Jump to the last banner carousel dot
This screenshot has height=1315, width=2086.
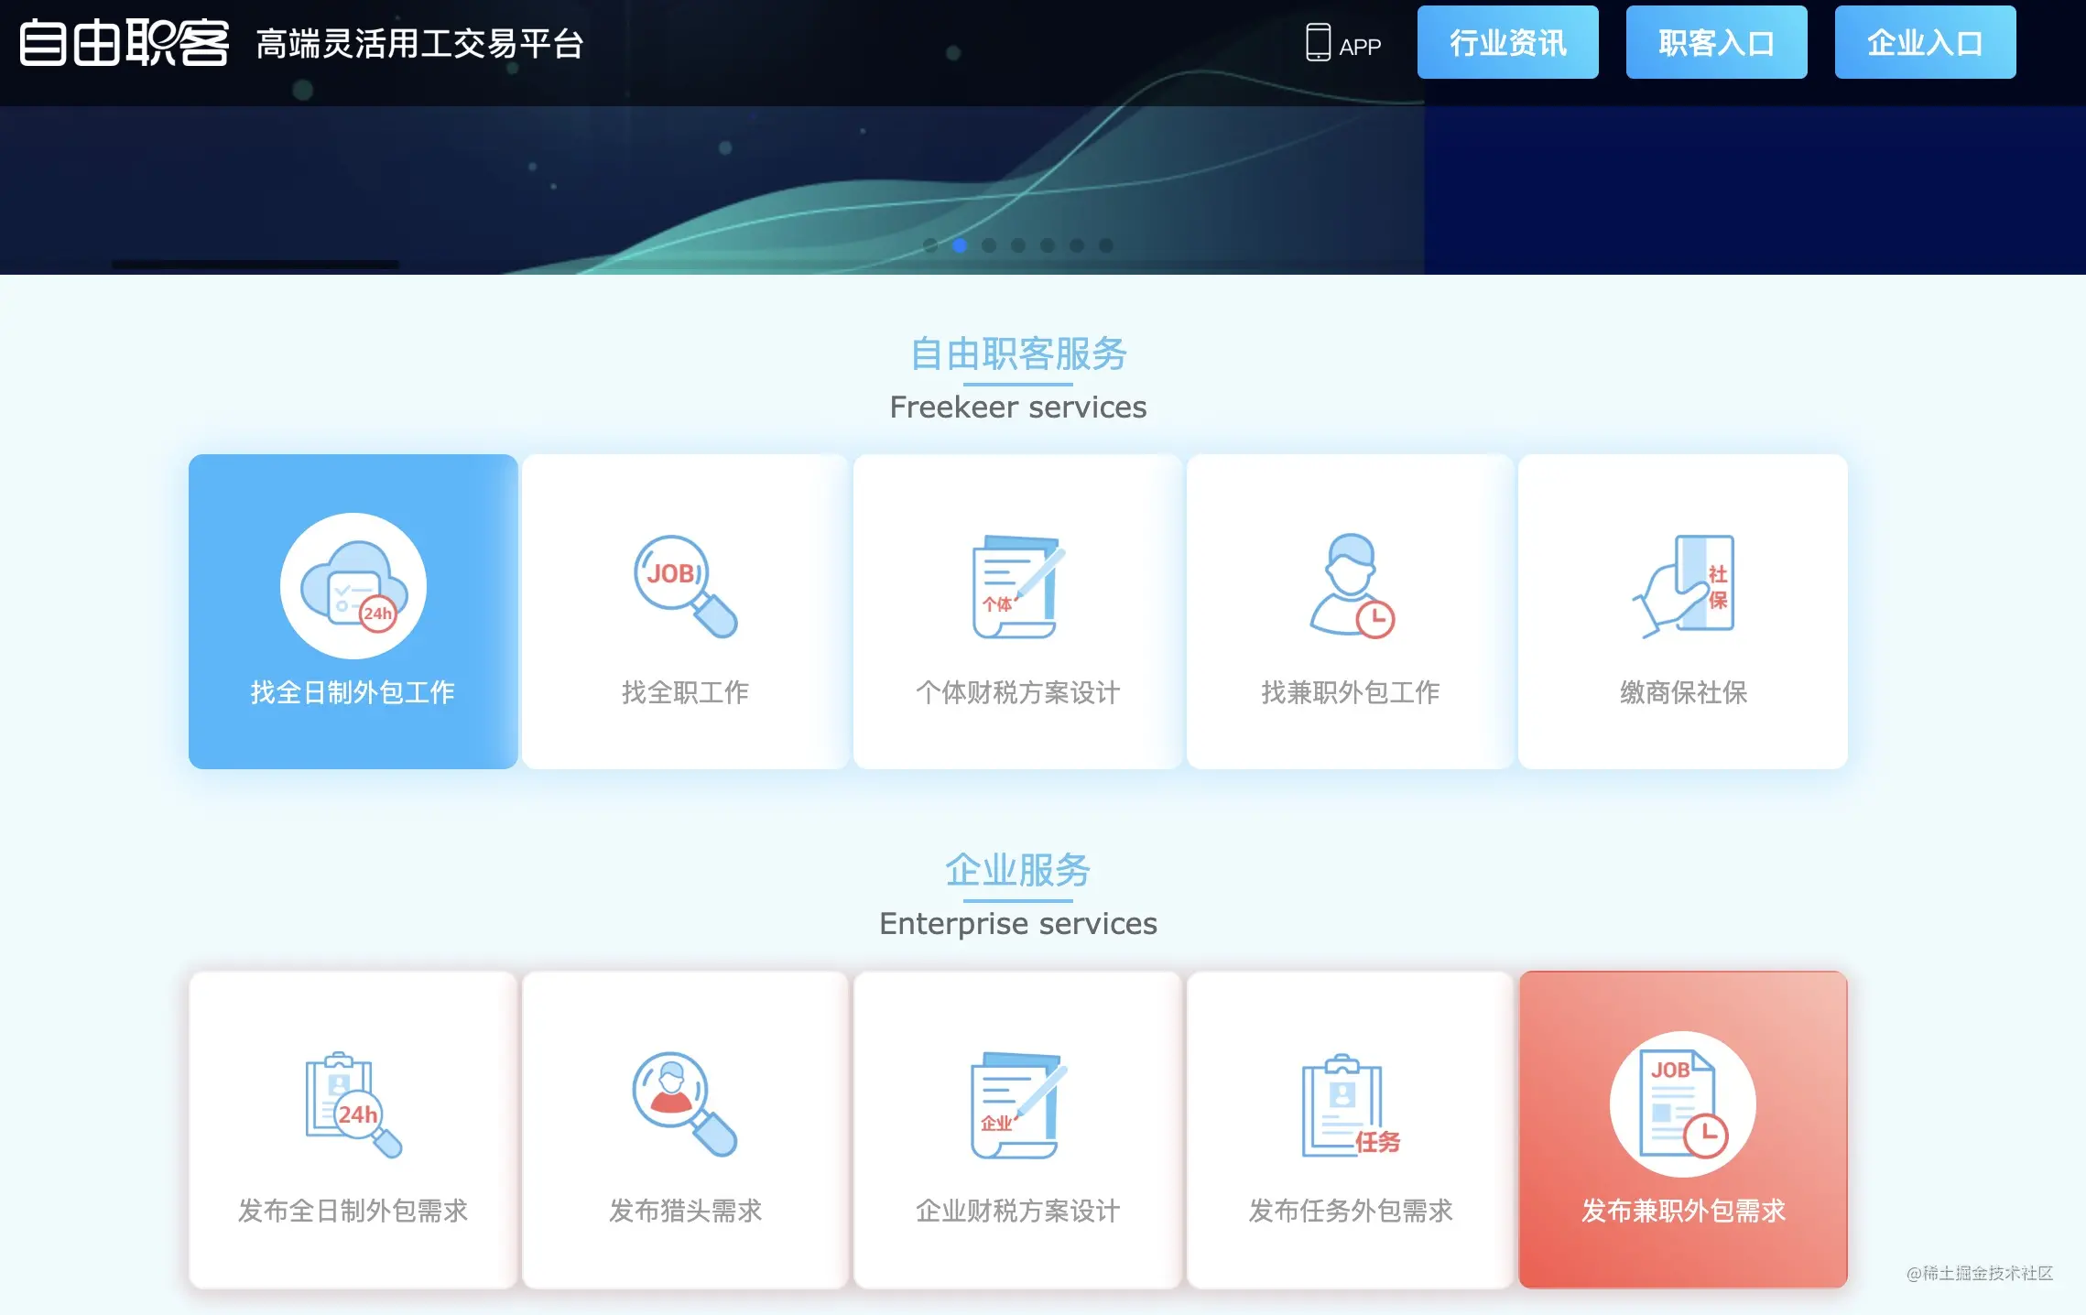click(1106, 245)
